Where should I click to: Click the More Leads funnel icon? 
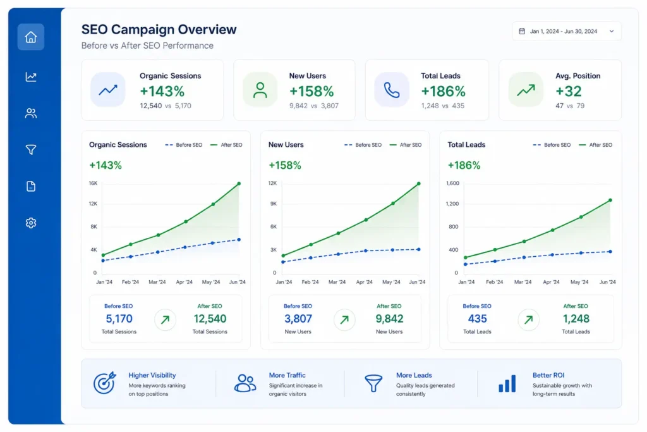click(373, 383)
